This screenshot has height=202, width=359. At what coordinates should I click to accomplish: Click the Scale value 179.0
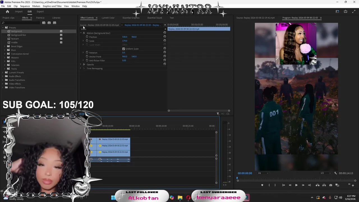pos(125,41)
